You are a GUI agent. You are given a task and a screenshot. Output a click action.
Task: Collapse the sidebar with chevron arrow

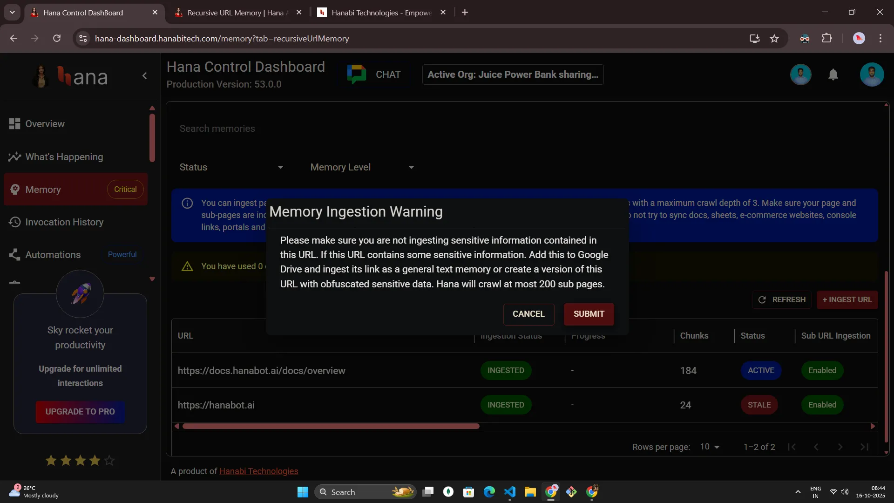coord(145,76)
